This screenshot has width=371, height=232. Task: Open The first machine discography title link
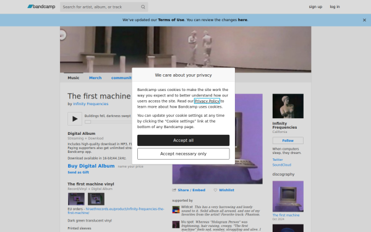pos(286,215)
